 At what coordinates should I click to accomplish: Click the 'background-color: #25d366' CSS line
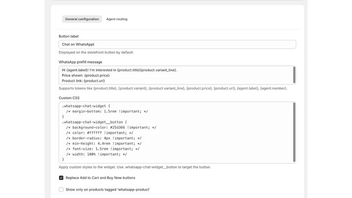[x=111, y=128]
